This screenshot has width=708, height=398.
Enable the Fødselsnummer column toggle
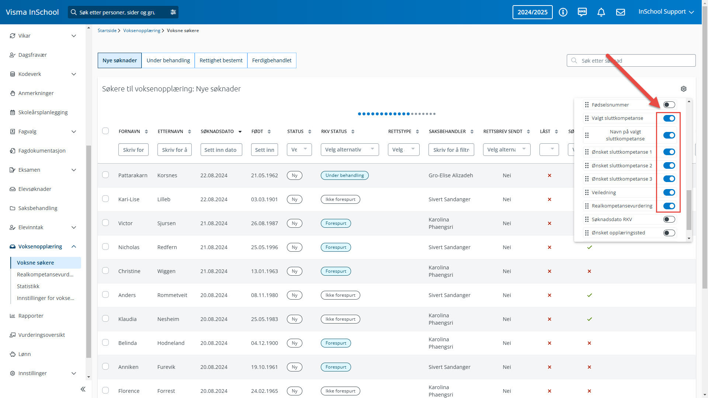pos(669,105)
